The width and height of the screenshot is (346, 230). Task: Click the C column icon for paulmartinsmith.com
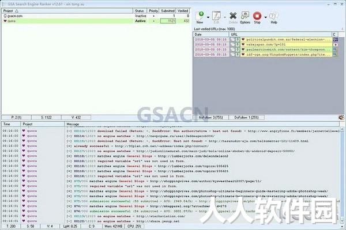click(x=335, y=49)
